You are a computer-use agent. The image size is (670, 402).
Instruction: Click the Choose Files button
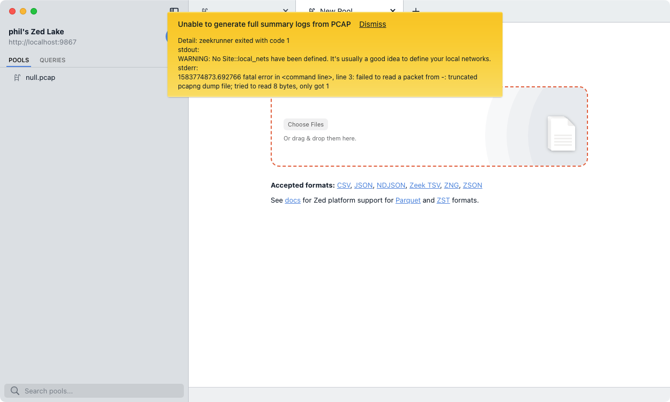306,124
